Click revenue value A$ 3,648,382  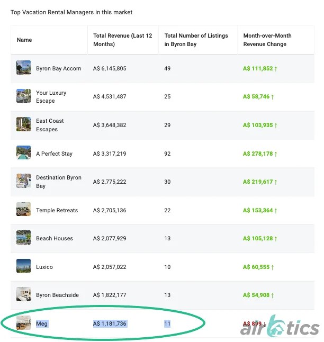110,125
